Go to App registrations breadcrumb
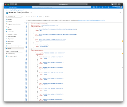Image resolution: width=127 pixels, height=107 pixels. [x=16, y=10]
